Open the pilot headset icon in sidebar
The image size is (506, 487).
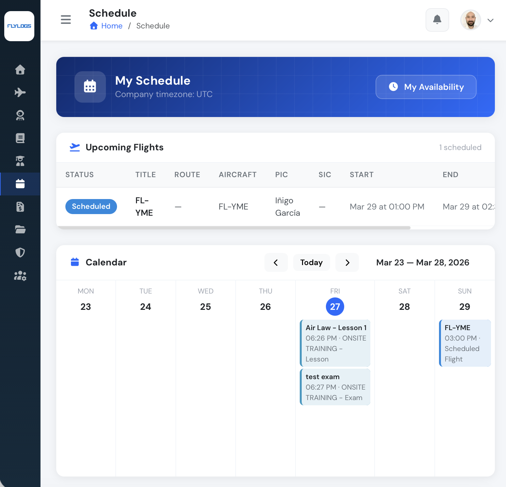(20, 115)
